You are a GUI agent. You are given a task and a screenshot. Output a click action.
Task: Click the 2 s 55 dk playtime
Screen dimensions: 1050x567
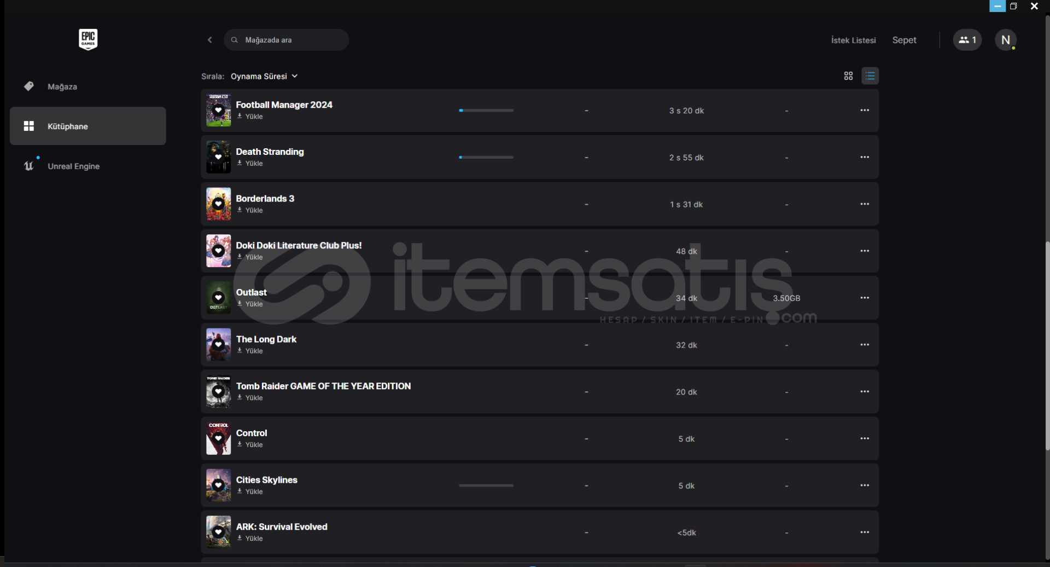click(686, 158)
